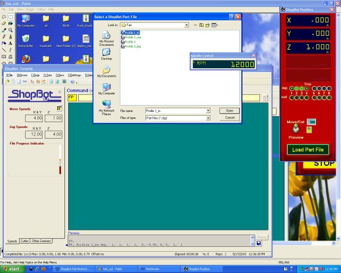This screenshot has height=273, width=341.
Task: Toggle output 1 indicator in ShopBot Position
Action: tap(291, 98)
